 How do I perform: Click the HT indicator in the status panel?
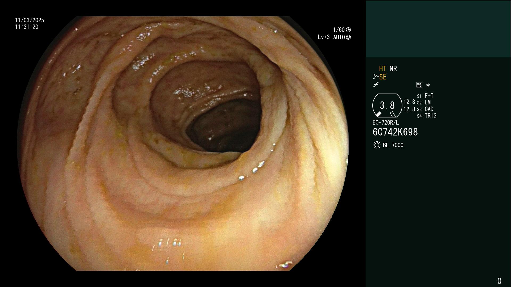[x=383, y=69]
